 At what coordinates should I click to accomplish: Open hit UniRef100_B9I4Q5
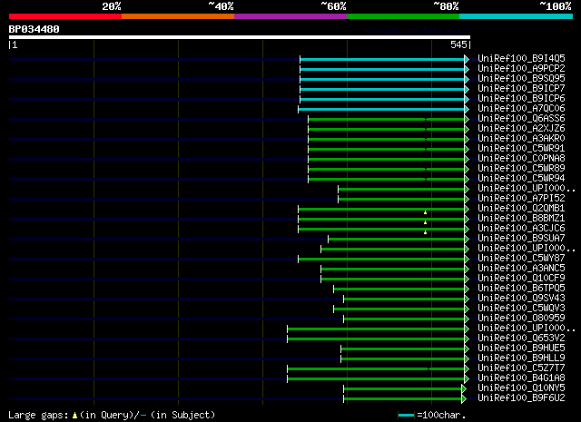521,58
